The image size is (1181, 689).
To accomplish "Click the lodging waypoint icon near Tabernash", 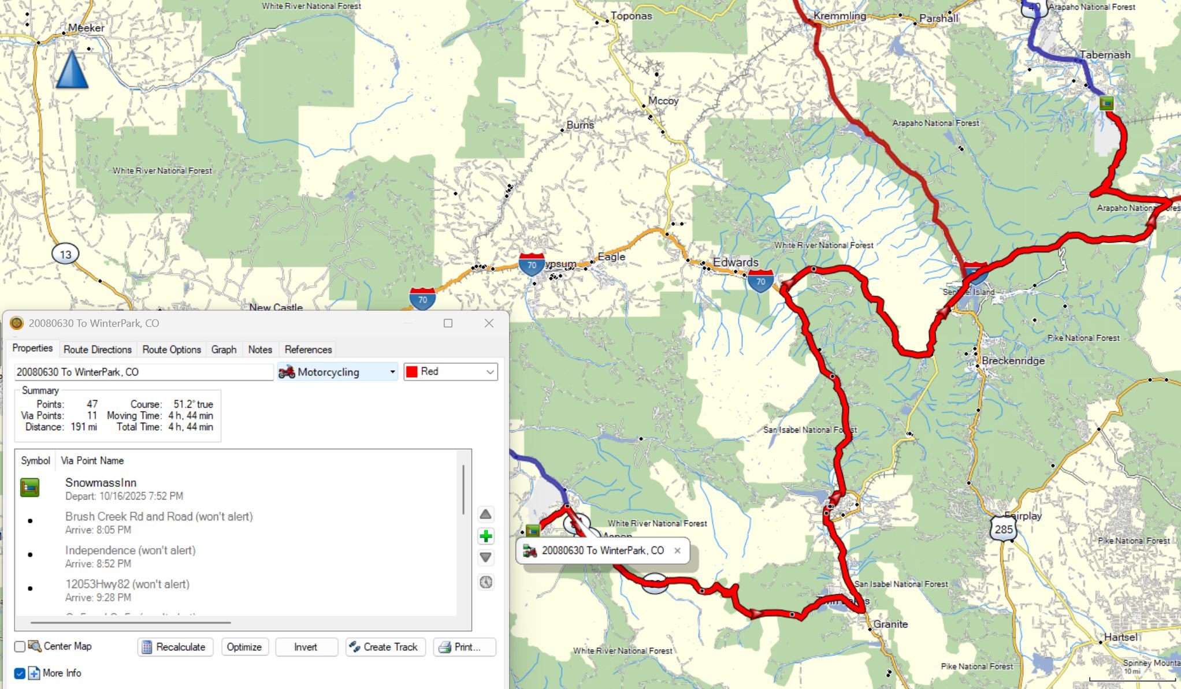I will [x=1106, y=103].
